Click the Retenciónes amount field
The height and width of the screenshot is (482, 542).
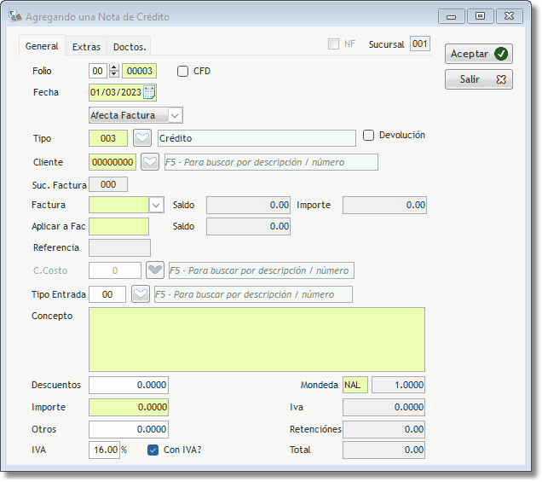pyautogui.click(x=383, y=429)
